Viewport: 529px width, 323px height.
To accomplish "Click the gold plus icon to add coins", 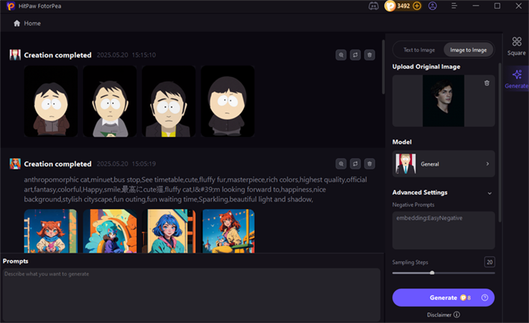I will coord(417,6).
